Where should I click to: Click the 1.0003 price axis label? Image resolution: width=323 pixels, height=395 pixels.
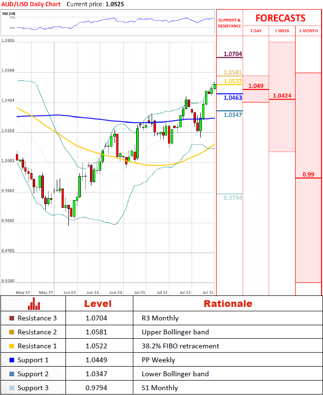[x=8, y=161]
